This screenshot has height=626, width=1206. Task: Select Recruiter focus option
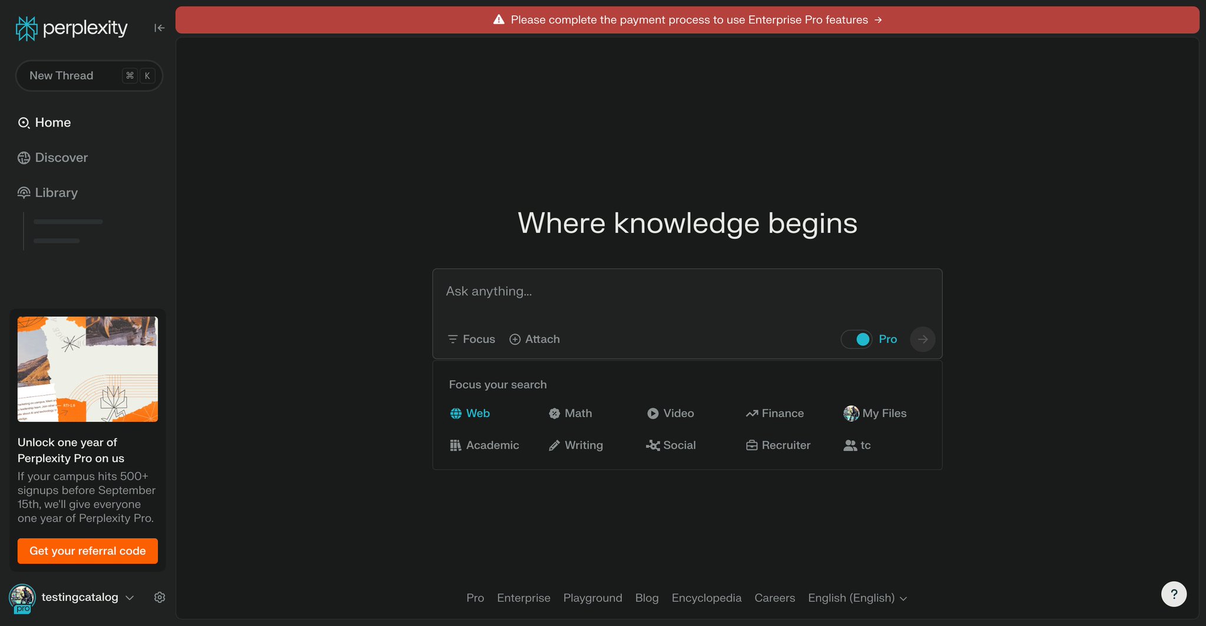click(x=778, y=445)
